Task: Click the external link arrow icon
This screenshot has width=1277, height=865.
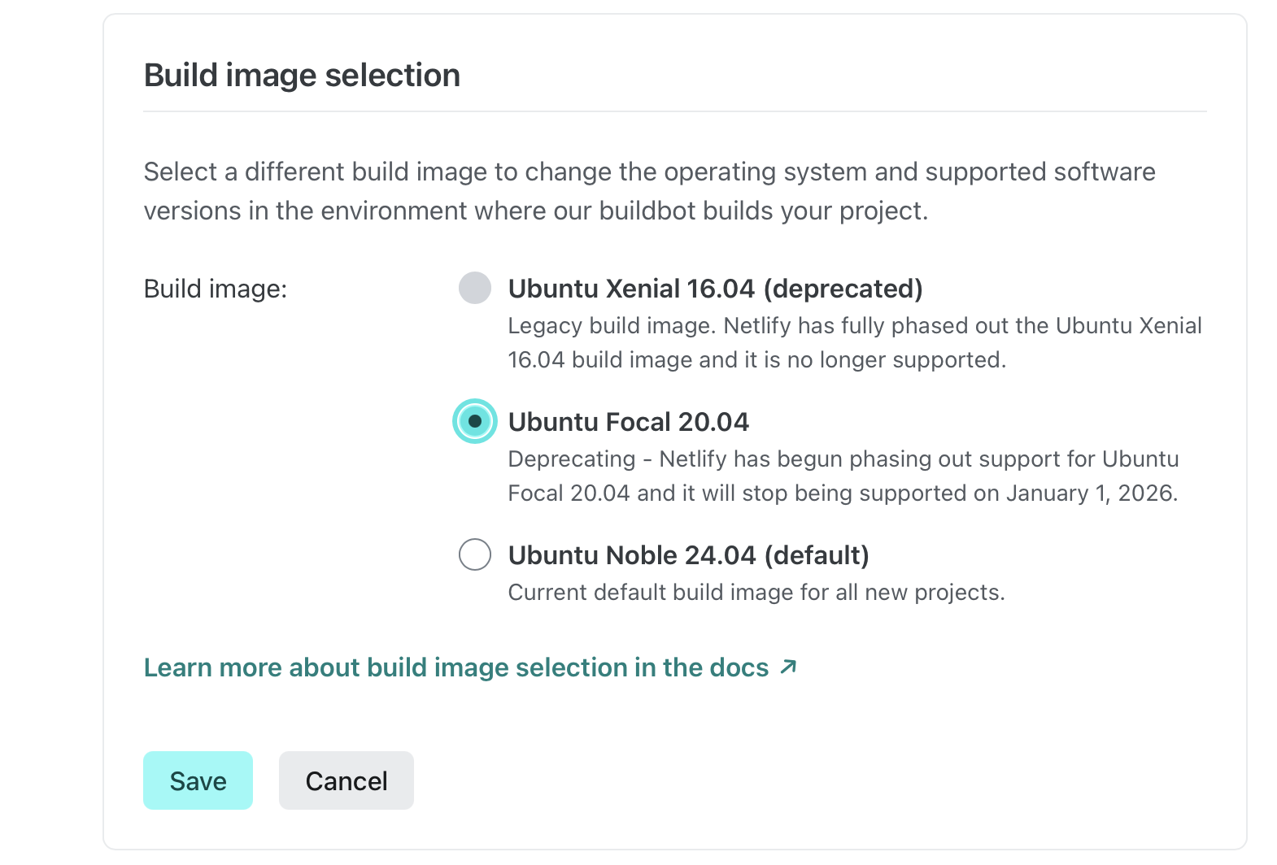Action: [x=788, y=667]
